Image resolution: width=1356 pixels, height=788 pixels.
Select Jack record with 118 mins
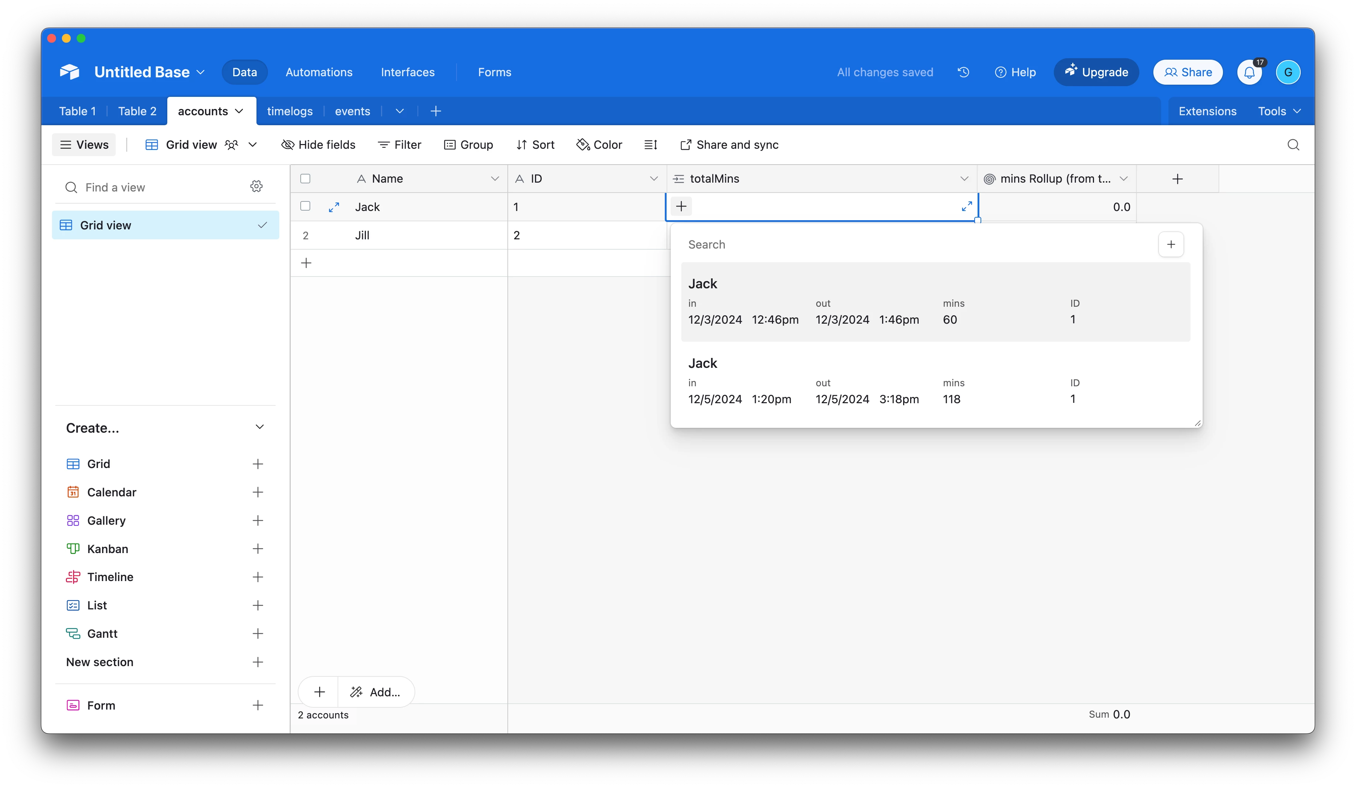point(935,381)
